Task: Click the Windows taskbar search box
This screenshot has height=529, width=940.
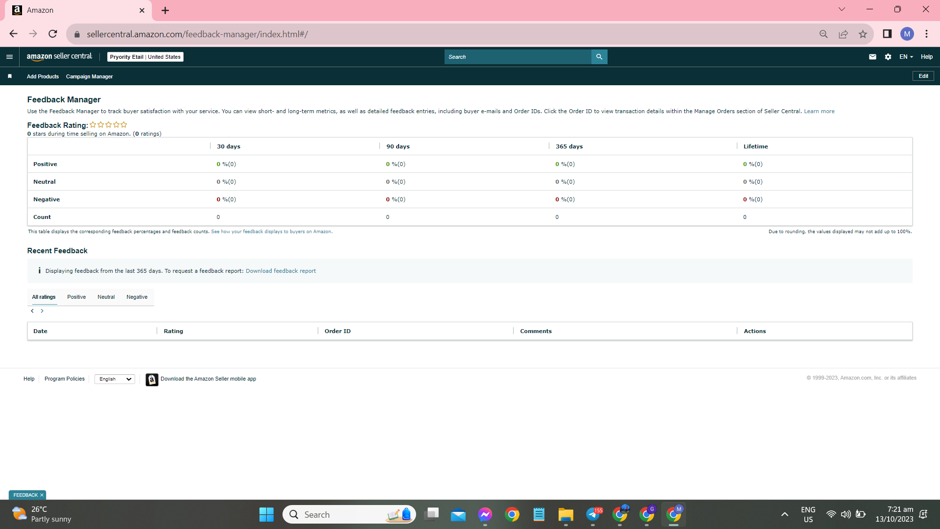Action: click(x=349, y=514)
